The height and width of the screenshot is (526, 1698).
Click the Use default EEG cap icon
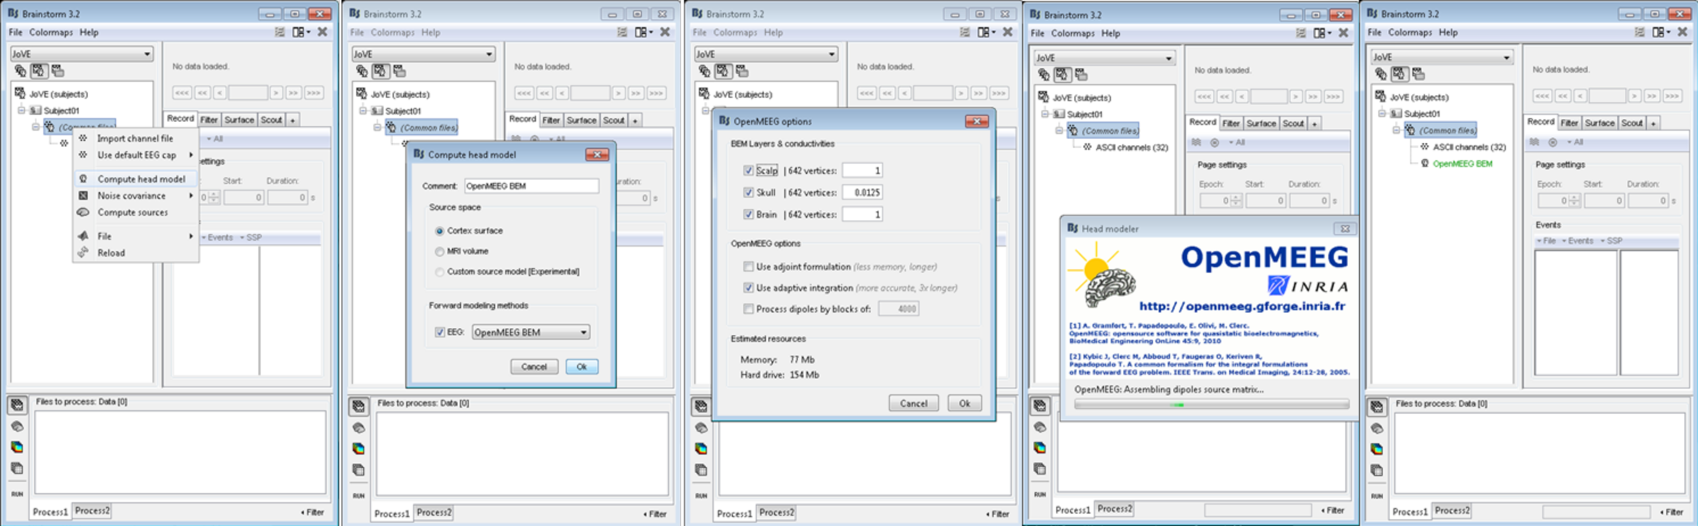pyautogui.click(x=83, y=155)
